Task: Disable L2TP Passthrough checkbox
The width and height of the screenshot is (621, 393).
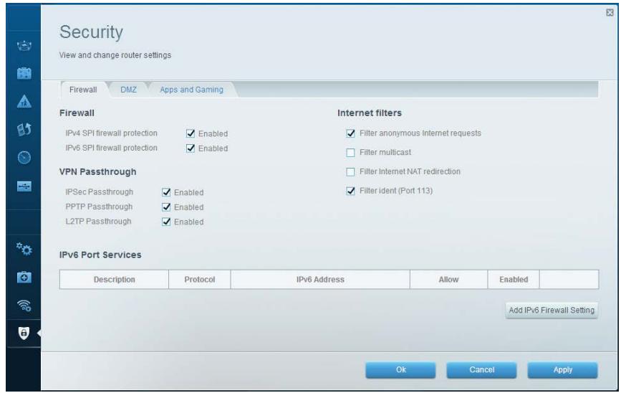Action: coord(166,222)
